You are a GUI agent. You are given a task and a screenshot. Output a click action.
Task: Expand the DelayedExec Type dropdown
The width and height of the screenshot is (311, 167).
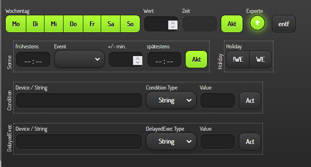pyautogui.click(x=171, y=142)
